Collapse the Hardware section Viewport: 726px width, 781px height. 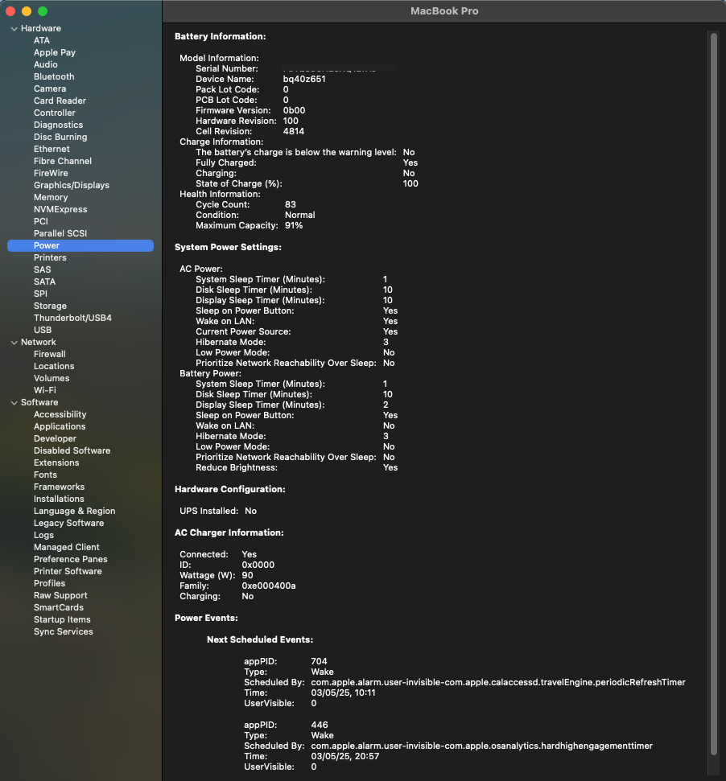(x=14, y=29)
